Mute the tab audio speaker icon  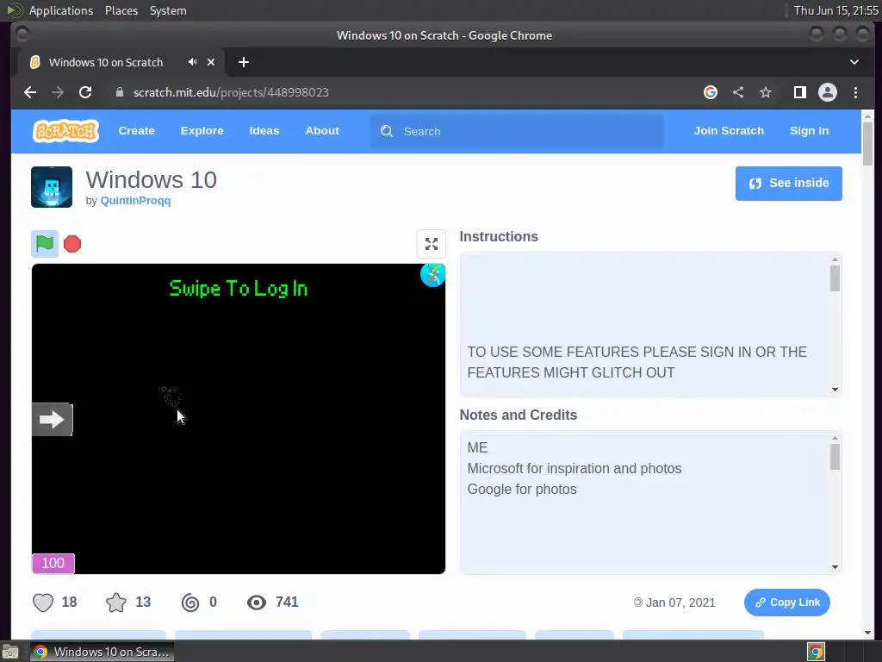tap(192, 62)
